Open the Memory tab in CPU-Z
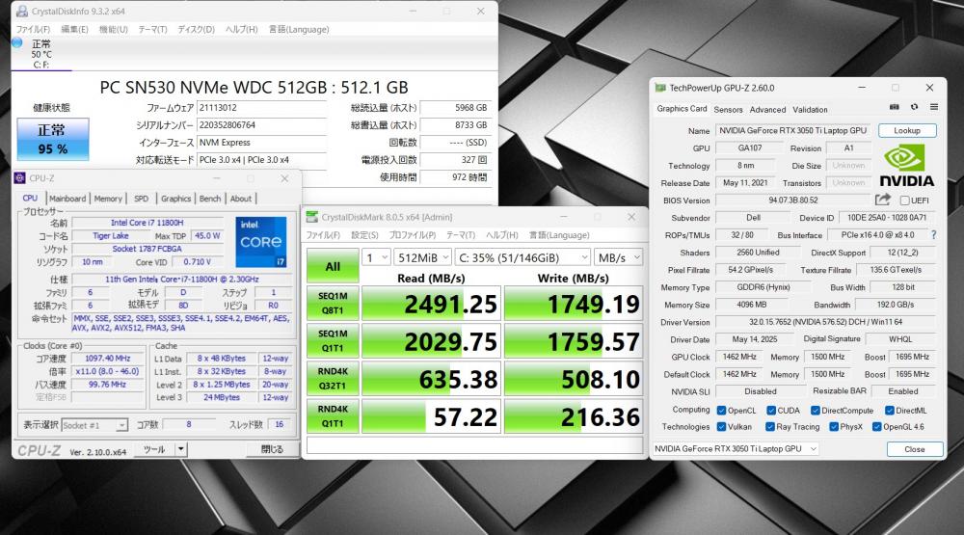The image size is (964, 535). pyautogui.click(x=108, y=199)
